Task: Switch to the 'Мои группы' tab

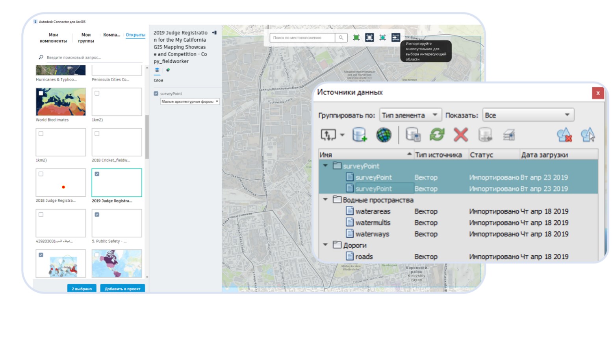Action: coord(86,38)
